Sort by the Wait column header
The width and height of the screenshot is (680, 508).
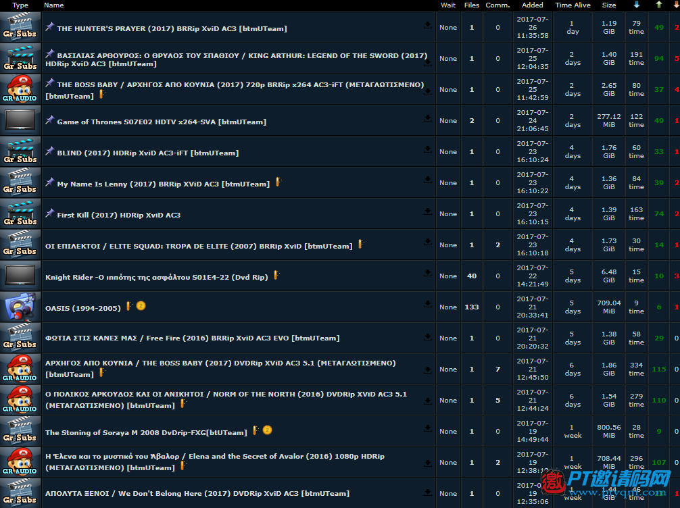click(448, 5)
